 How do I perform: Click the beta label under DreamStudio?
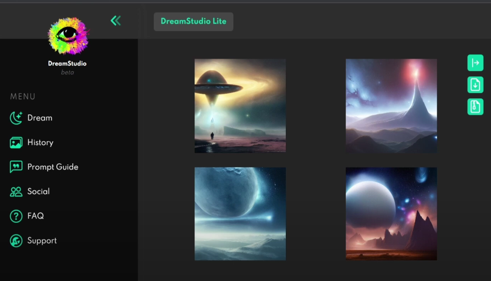coord(67,73)
